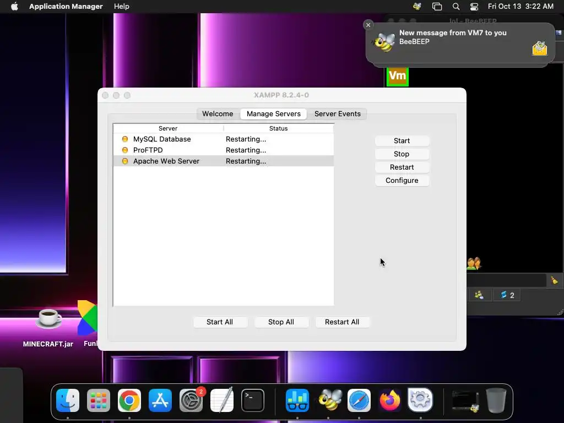This screenshot has height=423, width=564.
Task: Click the envelope icon in the notification
Action: tap(540, 48)
